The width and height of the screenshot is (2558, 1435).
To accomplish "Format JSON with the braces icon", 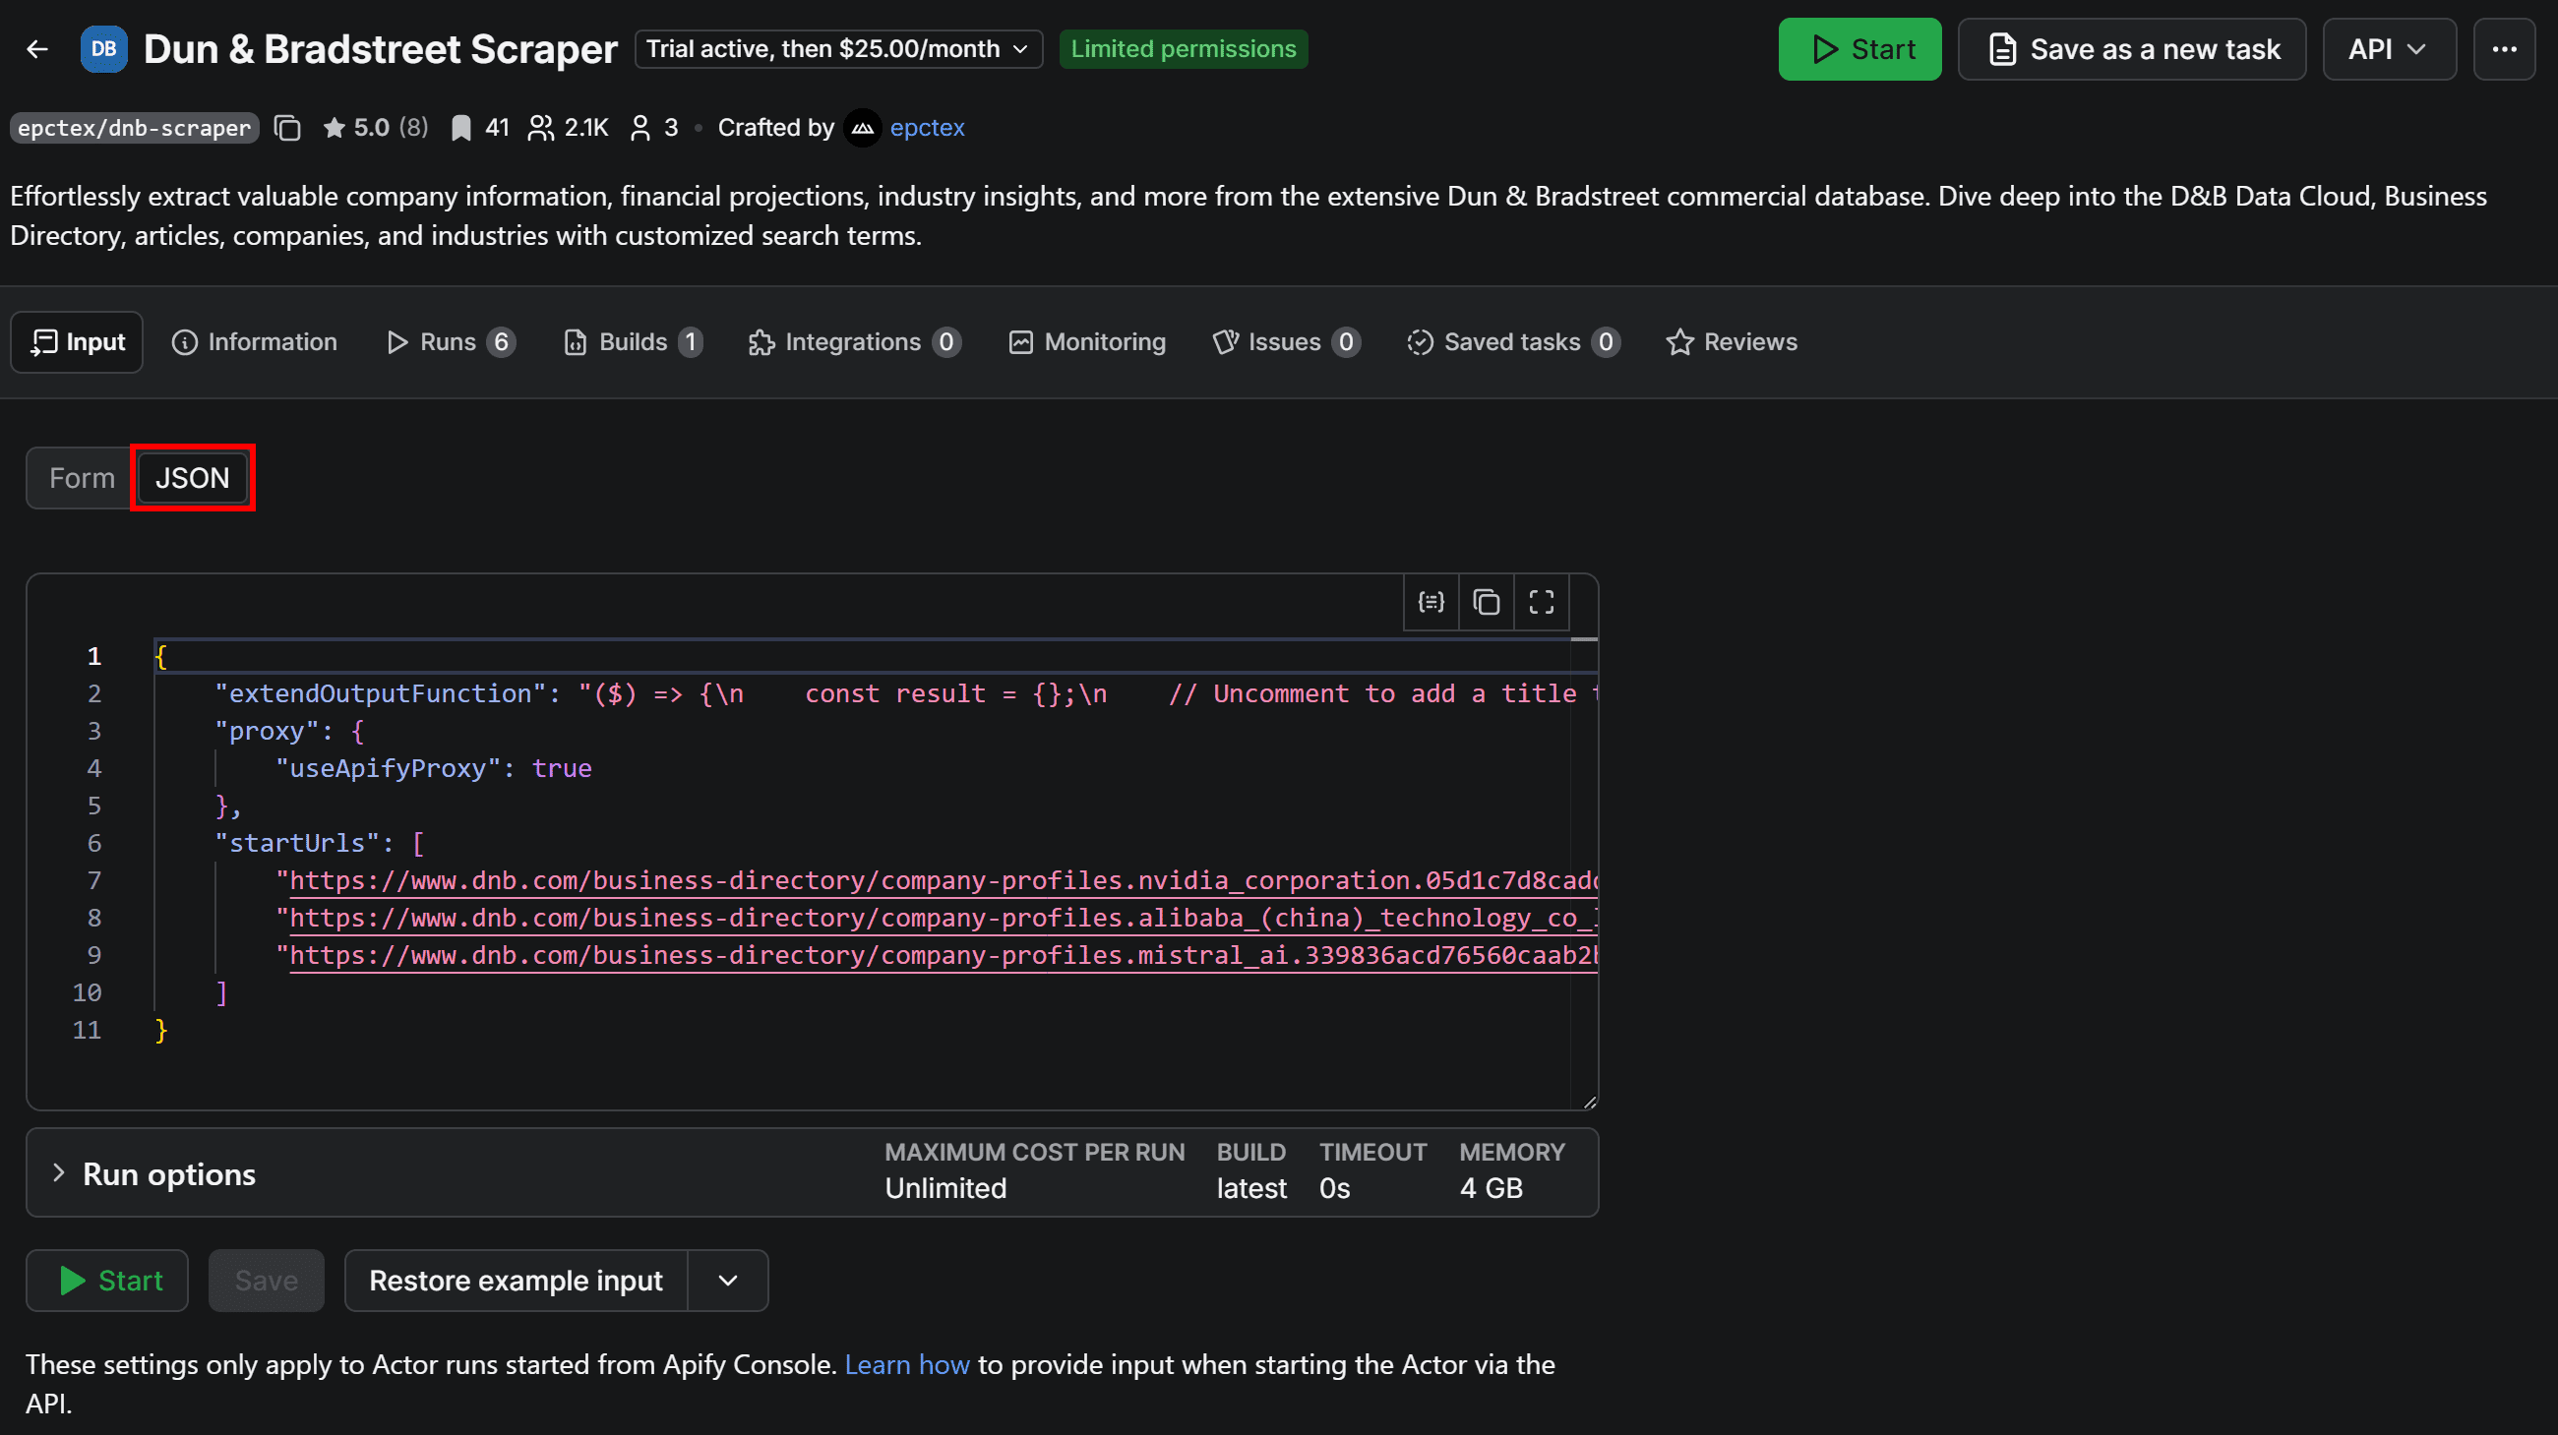I will click(1431, 601).
